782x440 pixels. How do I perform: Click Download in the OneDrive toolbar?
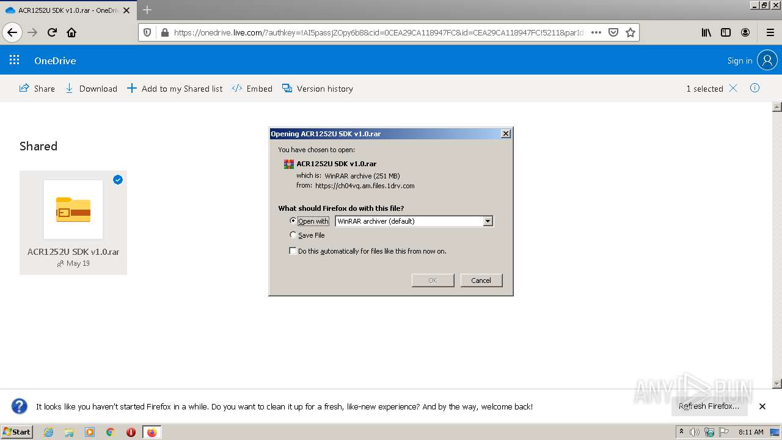pyautogui.click(x=91, y=89)
